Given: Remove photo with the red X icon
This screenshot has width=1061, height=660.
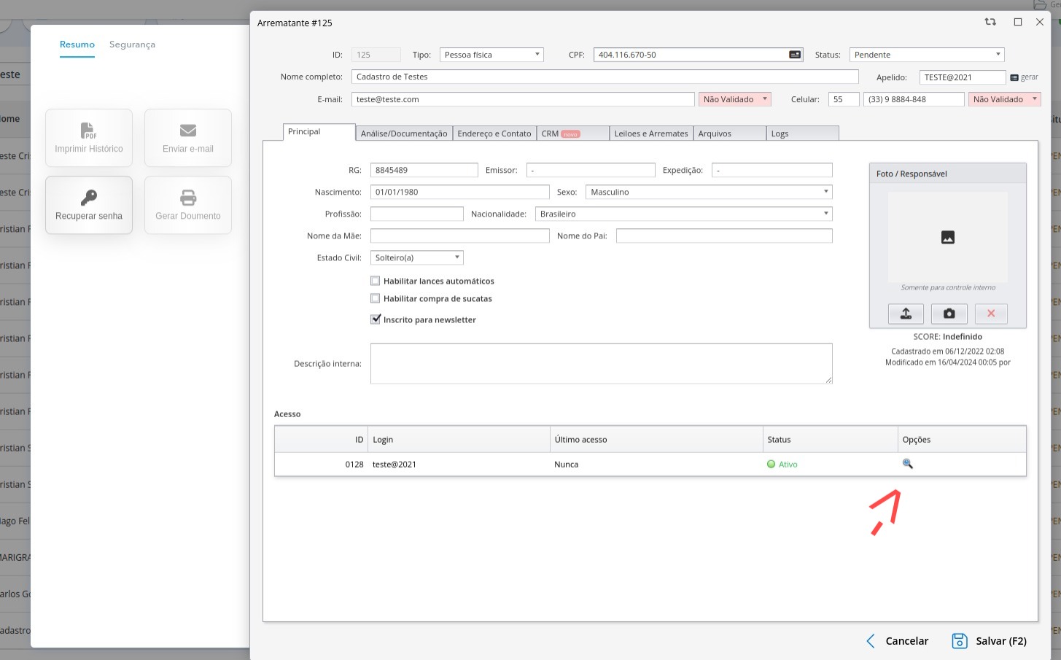Looking at the screenshot, I should 991,314.
